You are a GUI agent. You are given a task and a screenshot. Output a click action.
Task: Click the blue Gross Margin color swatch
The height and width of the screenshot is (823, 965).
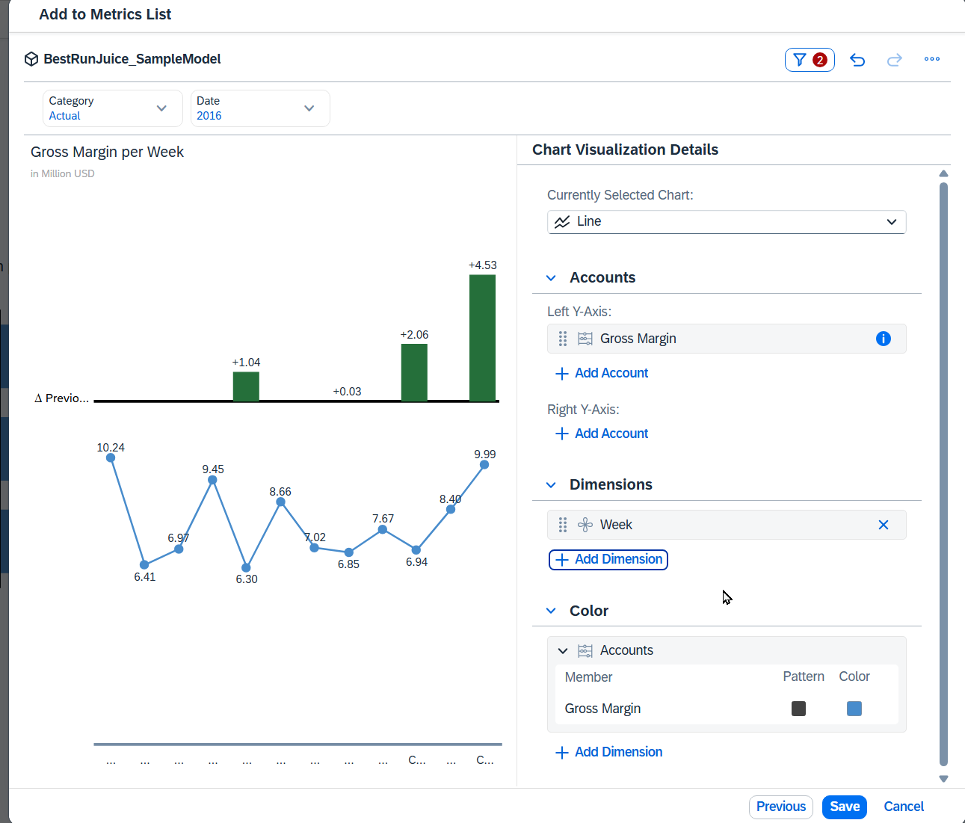click(x=854, y=709)
